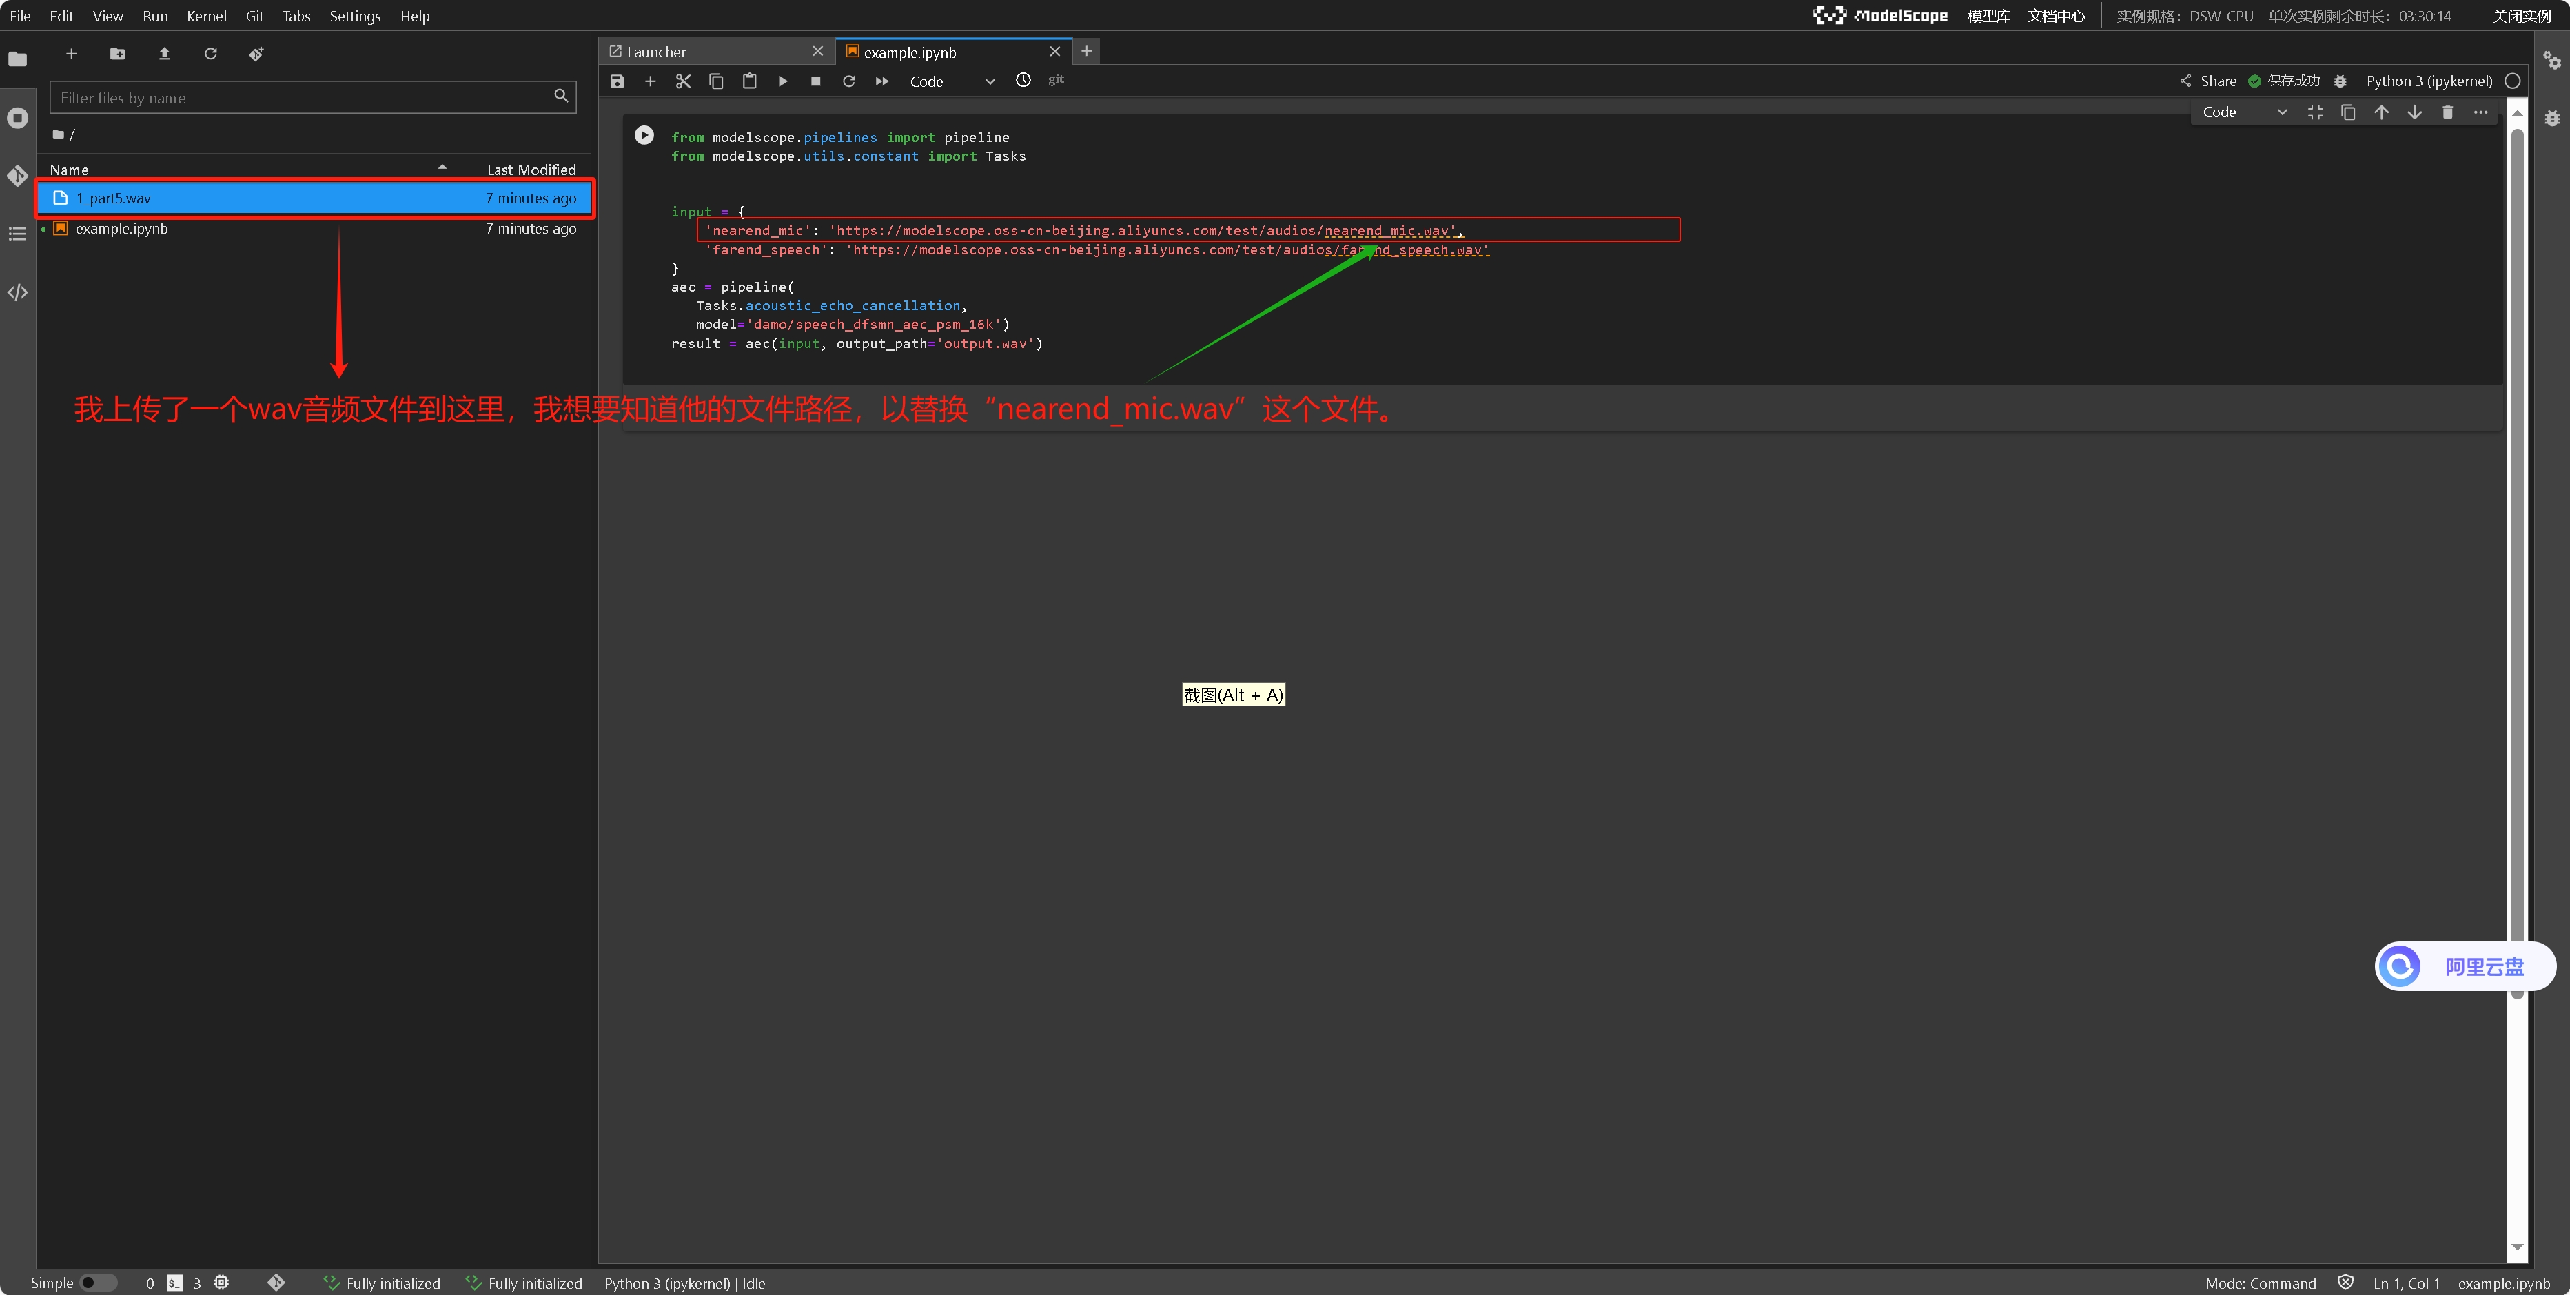This screenshot has height=1295, width=2570.
Task: Open the 模型库 link
Action: pos(1988,16)
